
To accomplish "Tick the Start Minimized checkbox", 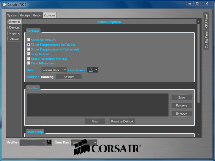I will [28, 63].
